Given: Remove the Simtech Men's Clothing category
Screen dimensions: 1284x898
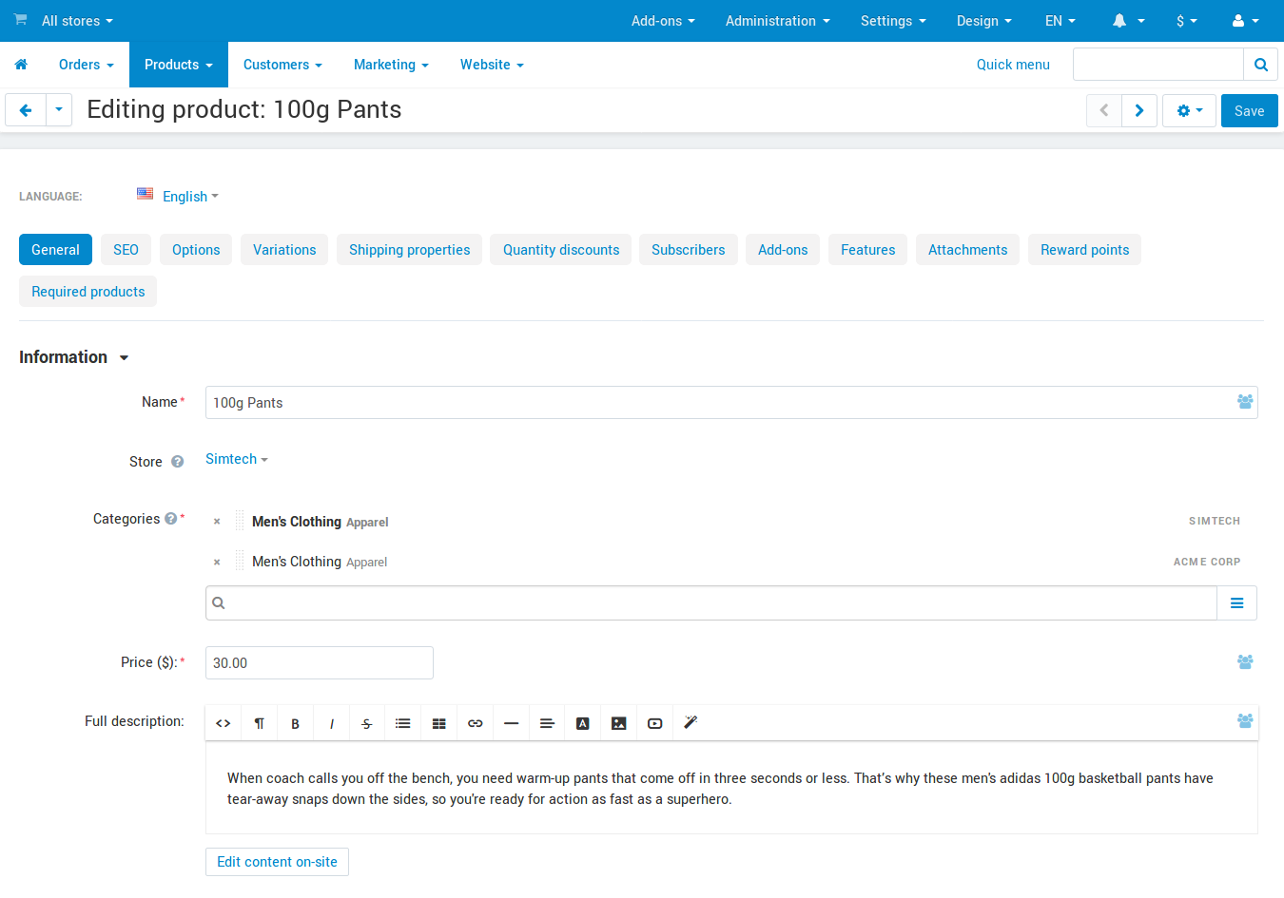Looking at the screenshot, I should coord(217,522).
